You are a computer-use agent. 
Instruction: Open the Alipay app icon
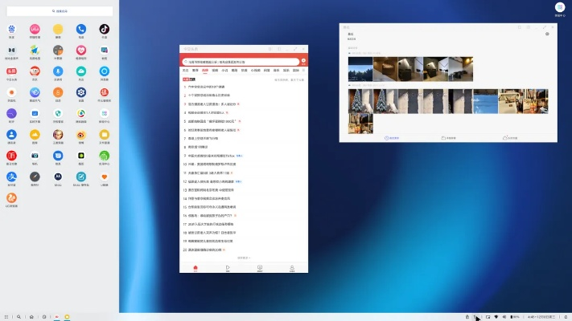(11, 177)
